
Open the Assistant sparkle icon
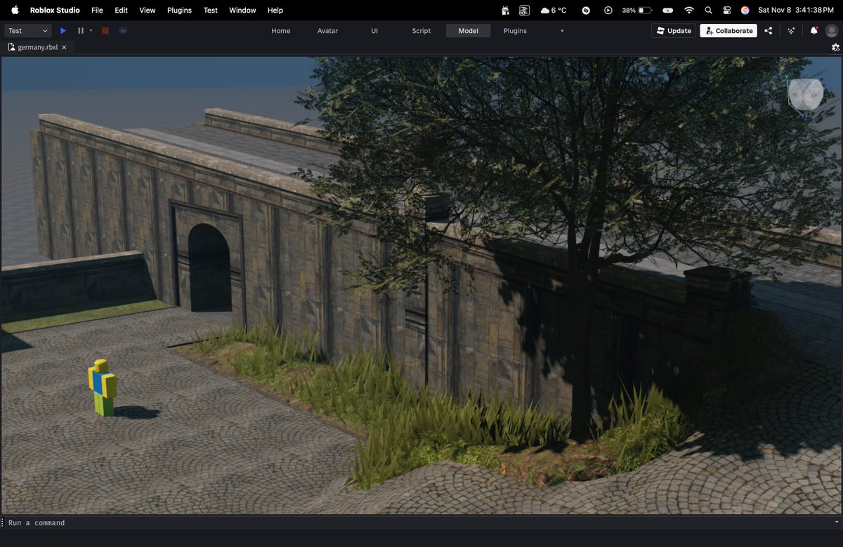(792, 31)
